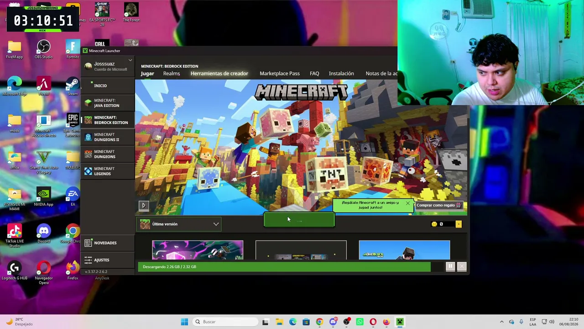Select the FiveM desktop shortcut
This screenshot has width=584, height=329.
(43, 86)
